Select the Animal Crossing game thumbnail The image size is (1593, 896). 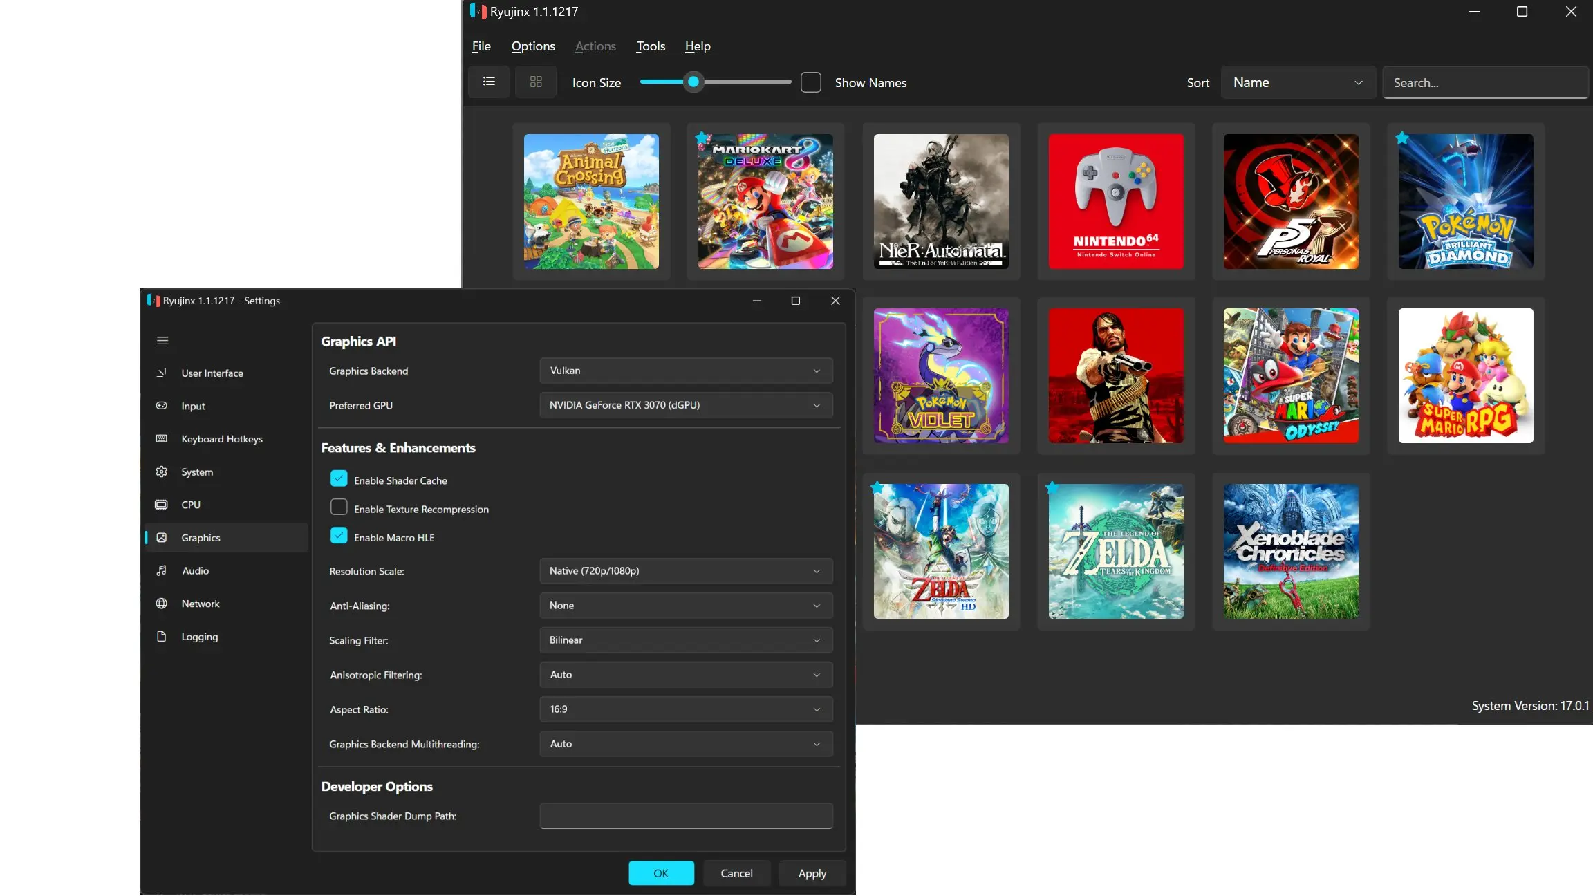[591, 201]
